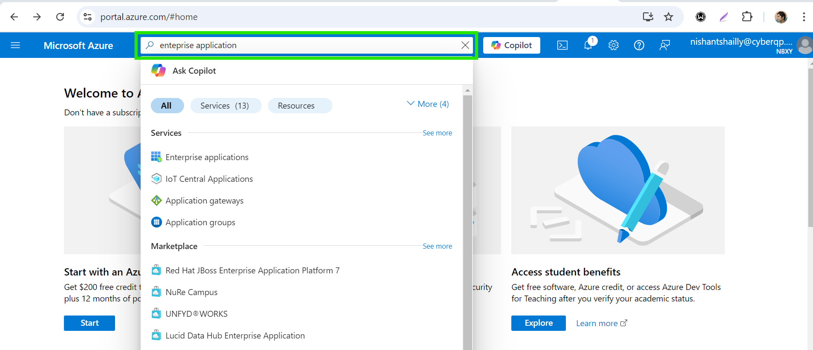The width and height of the screenshot is (813, 350).
Task: View site information icon in address bar
Action: tap(87, 17)
